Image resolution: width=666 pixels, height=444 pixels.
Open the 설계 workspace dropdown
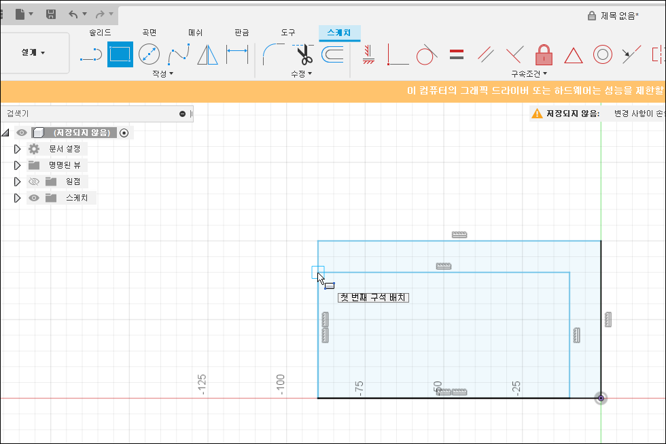(33, 52)
